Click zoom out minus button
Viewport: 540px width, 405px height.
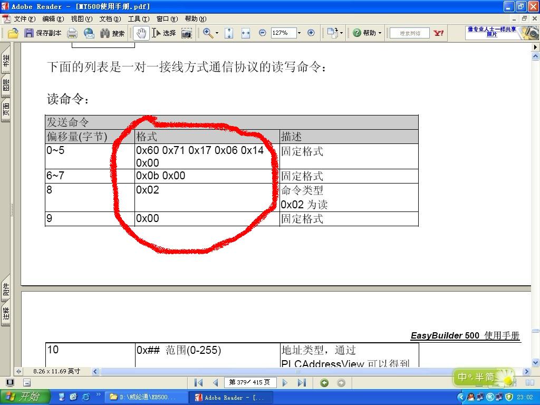262,33
